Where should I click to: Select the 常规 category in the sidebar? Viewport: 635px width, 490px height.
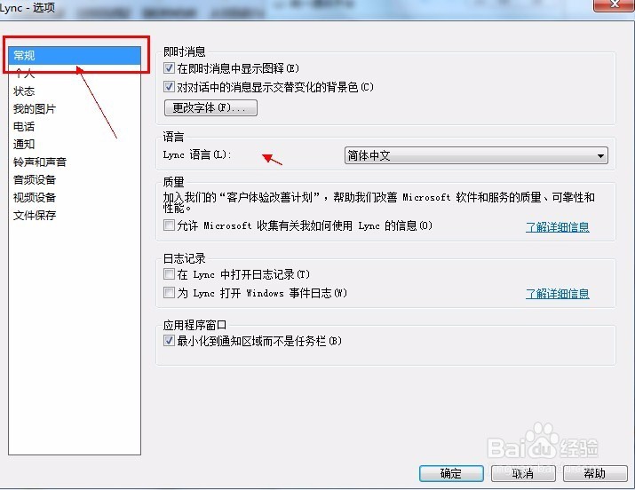click(75, 55)
